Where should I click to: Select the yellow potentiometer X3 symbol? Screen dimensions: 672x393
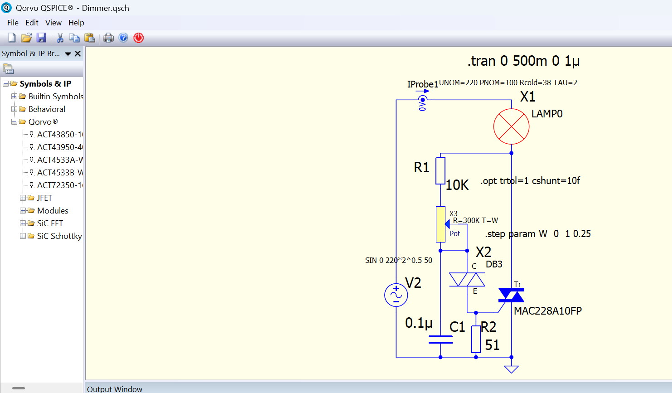[440, 224]
